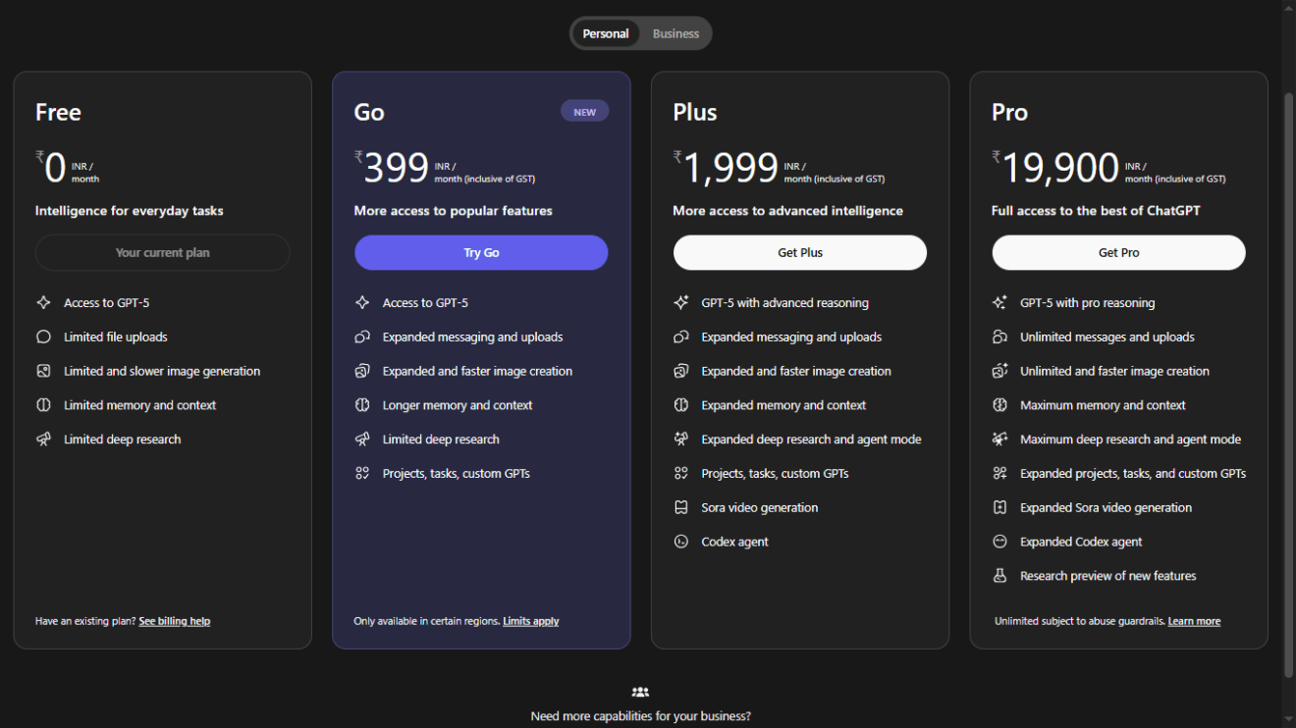Click the memory and context icon in Go
The height and width of the screenshot is (728, 1296).
[x=362, y=404]
